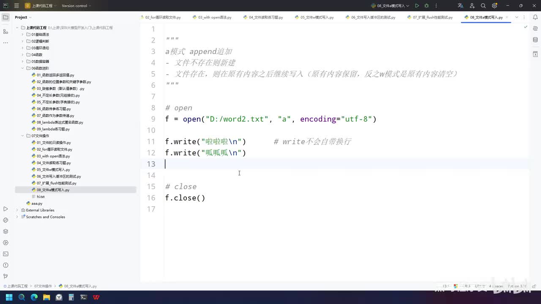Open more run actions menu
The image size is (541, 304).
436,6
